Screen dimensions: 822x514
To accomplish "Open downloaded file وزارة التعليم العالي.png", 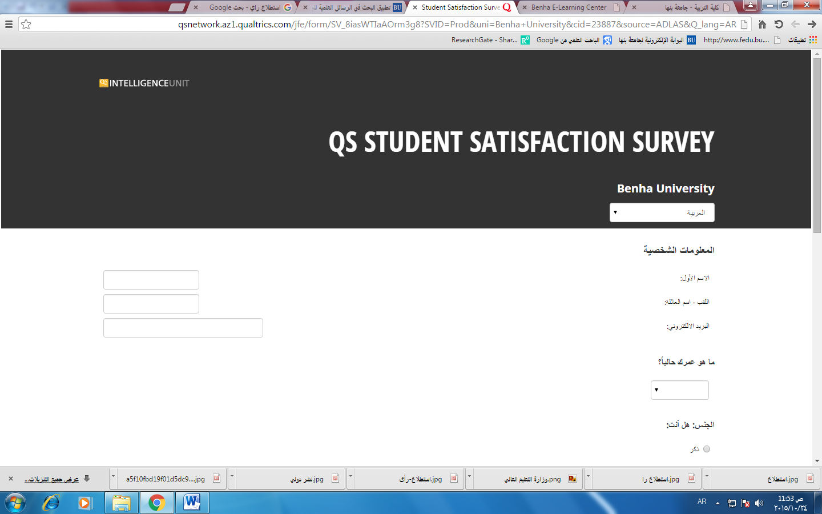I will click(x=528, y=479).
